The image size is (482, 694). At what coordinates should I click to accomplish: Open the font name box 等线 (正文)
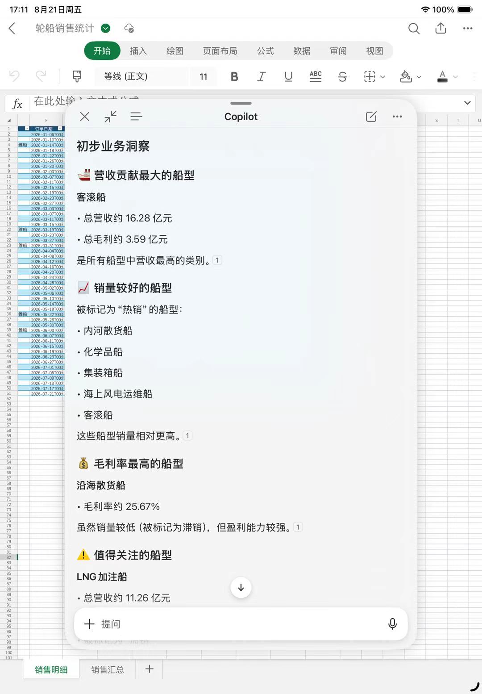tap(141, 76)
